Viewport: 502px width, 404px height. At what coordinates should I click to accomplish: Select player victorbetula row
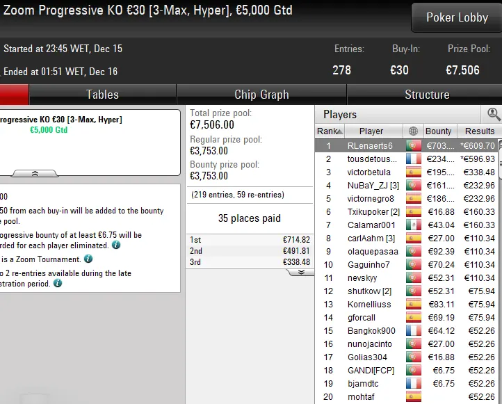click(x=406, y=172)
